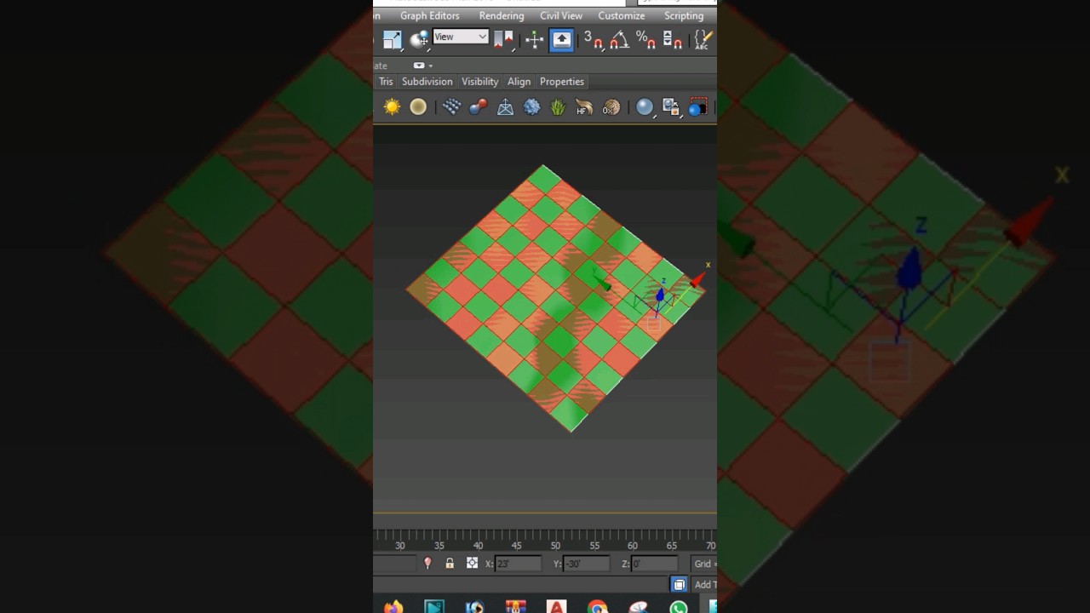Click the sphere with teapot window icon
Image resolution: width=1090 pixels, height=613 pixels.
(671, 106)
